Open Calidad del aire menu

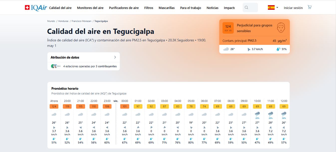(x=60, y=8)
